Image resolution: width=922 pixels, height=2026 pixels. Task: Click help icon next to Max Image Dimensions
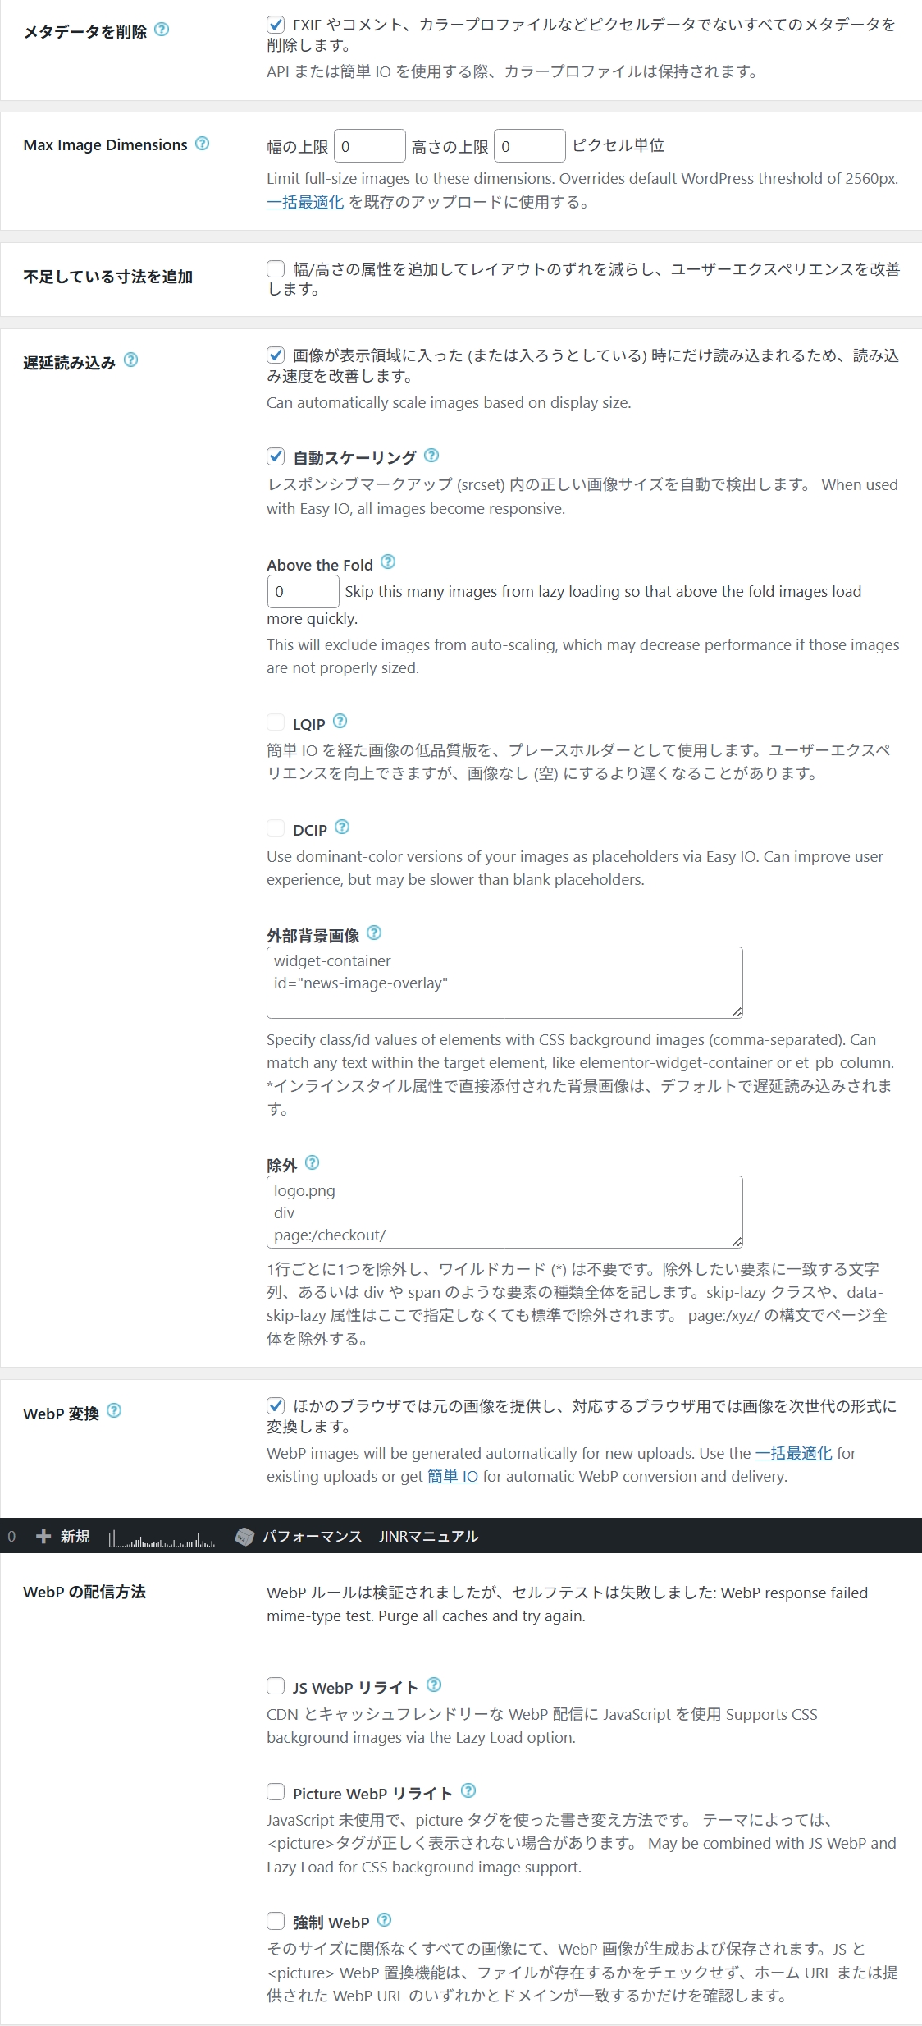202,144
